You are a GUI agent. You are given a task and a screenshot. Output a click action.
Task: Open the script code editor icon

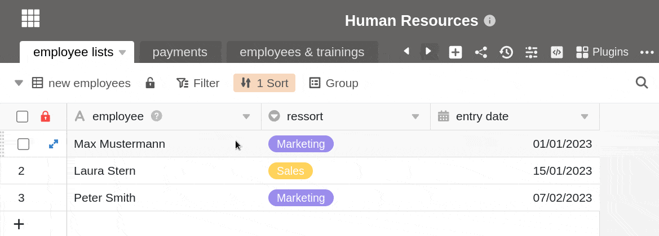pos(556,52)
